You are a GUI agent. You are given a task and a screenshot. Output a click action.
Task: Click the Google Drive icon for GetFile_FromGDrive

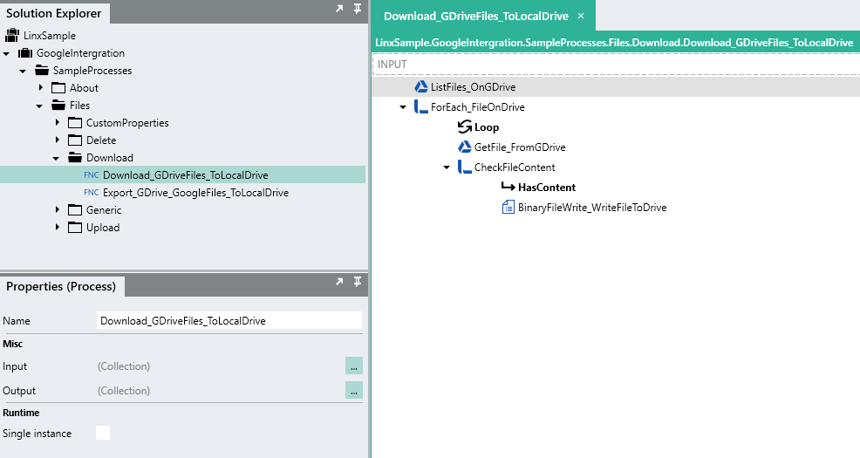point(465,147)
